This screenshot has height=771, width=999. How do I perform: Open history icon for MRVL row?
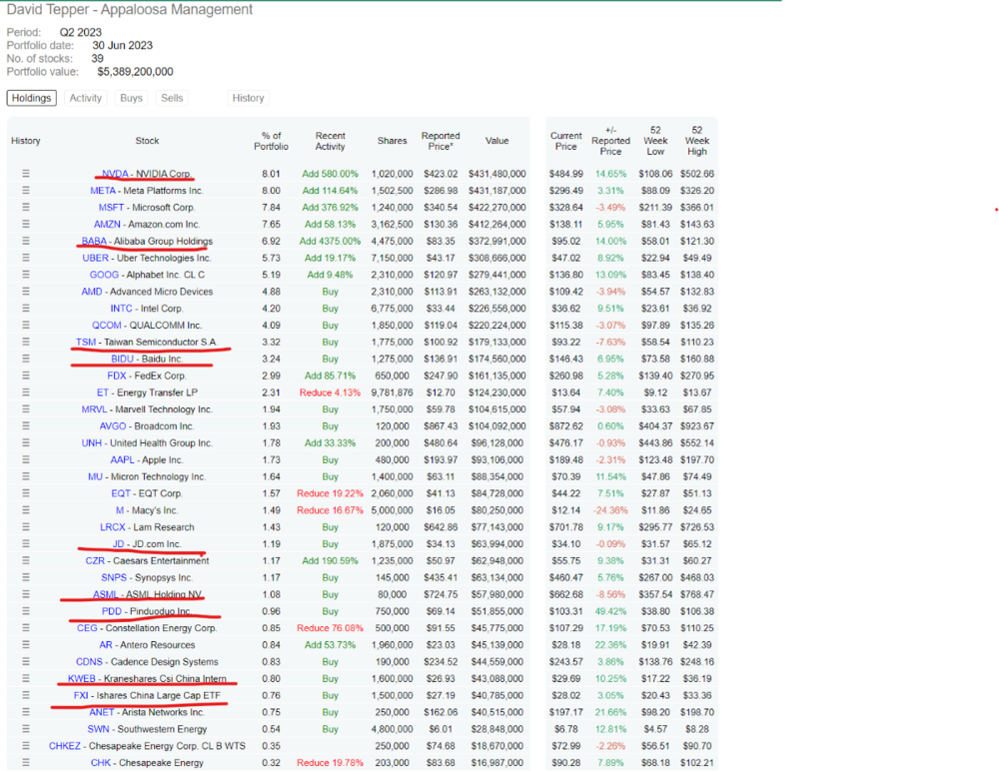(x=26, y=409)
